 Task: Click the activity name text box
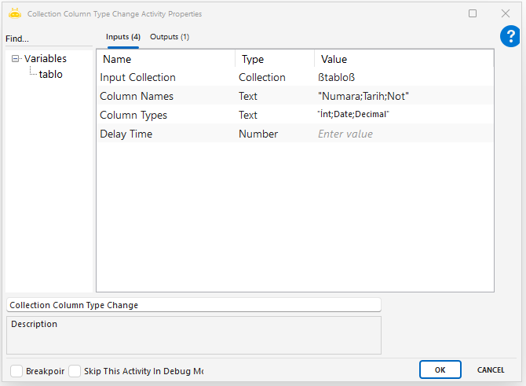point(193,305)
